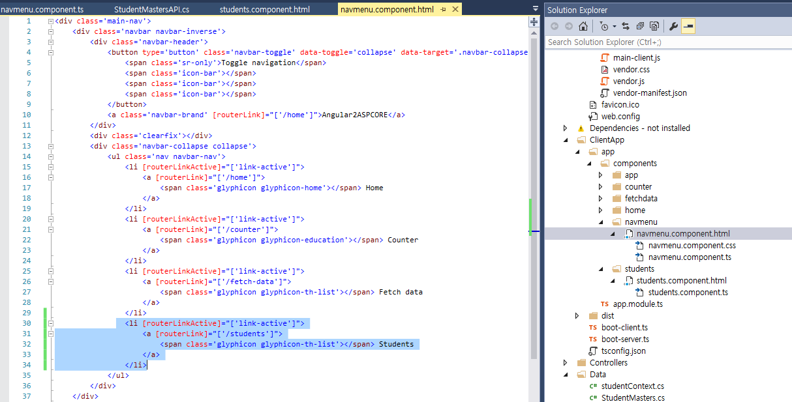Image resolution: width=792 pixels, height=402 pixels.
Task: Collapse the students anchor at line 31
Action: pos(51,334)
